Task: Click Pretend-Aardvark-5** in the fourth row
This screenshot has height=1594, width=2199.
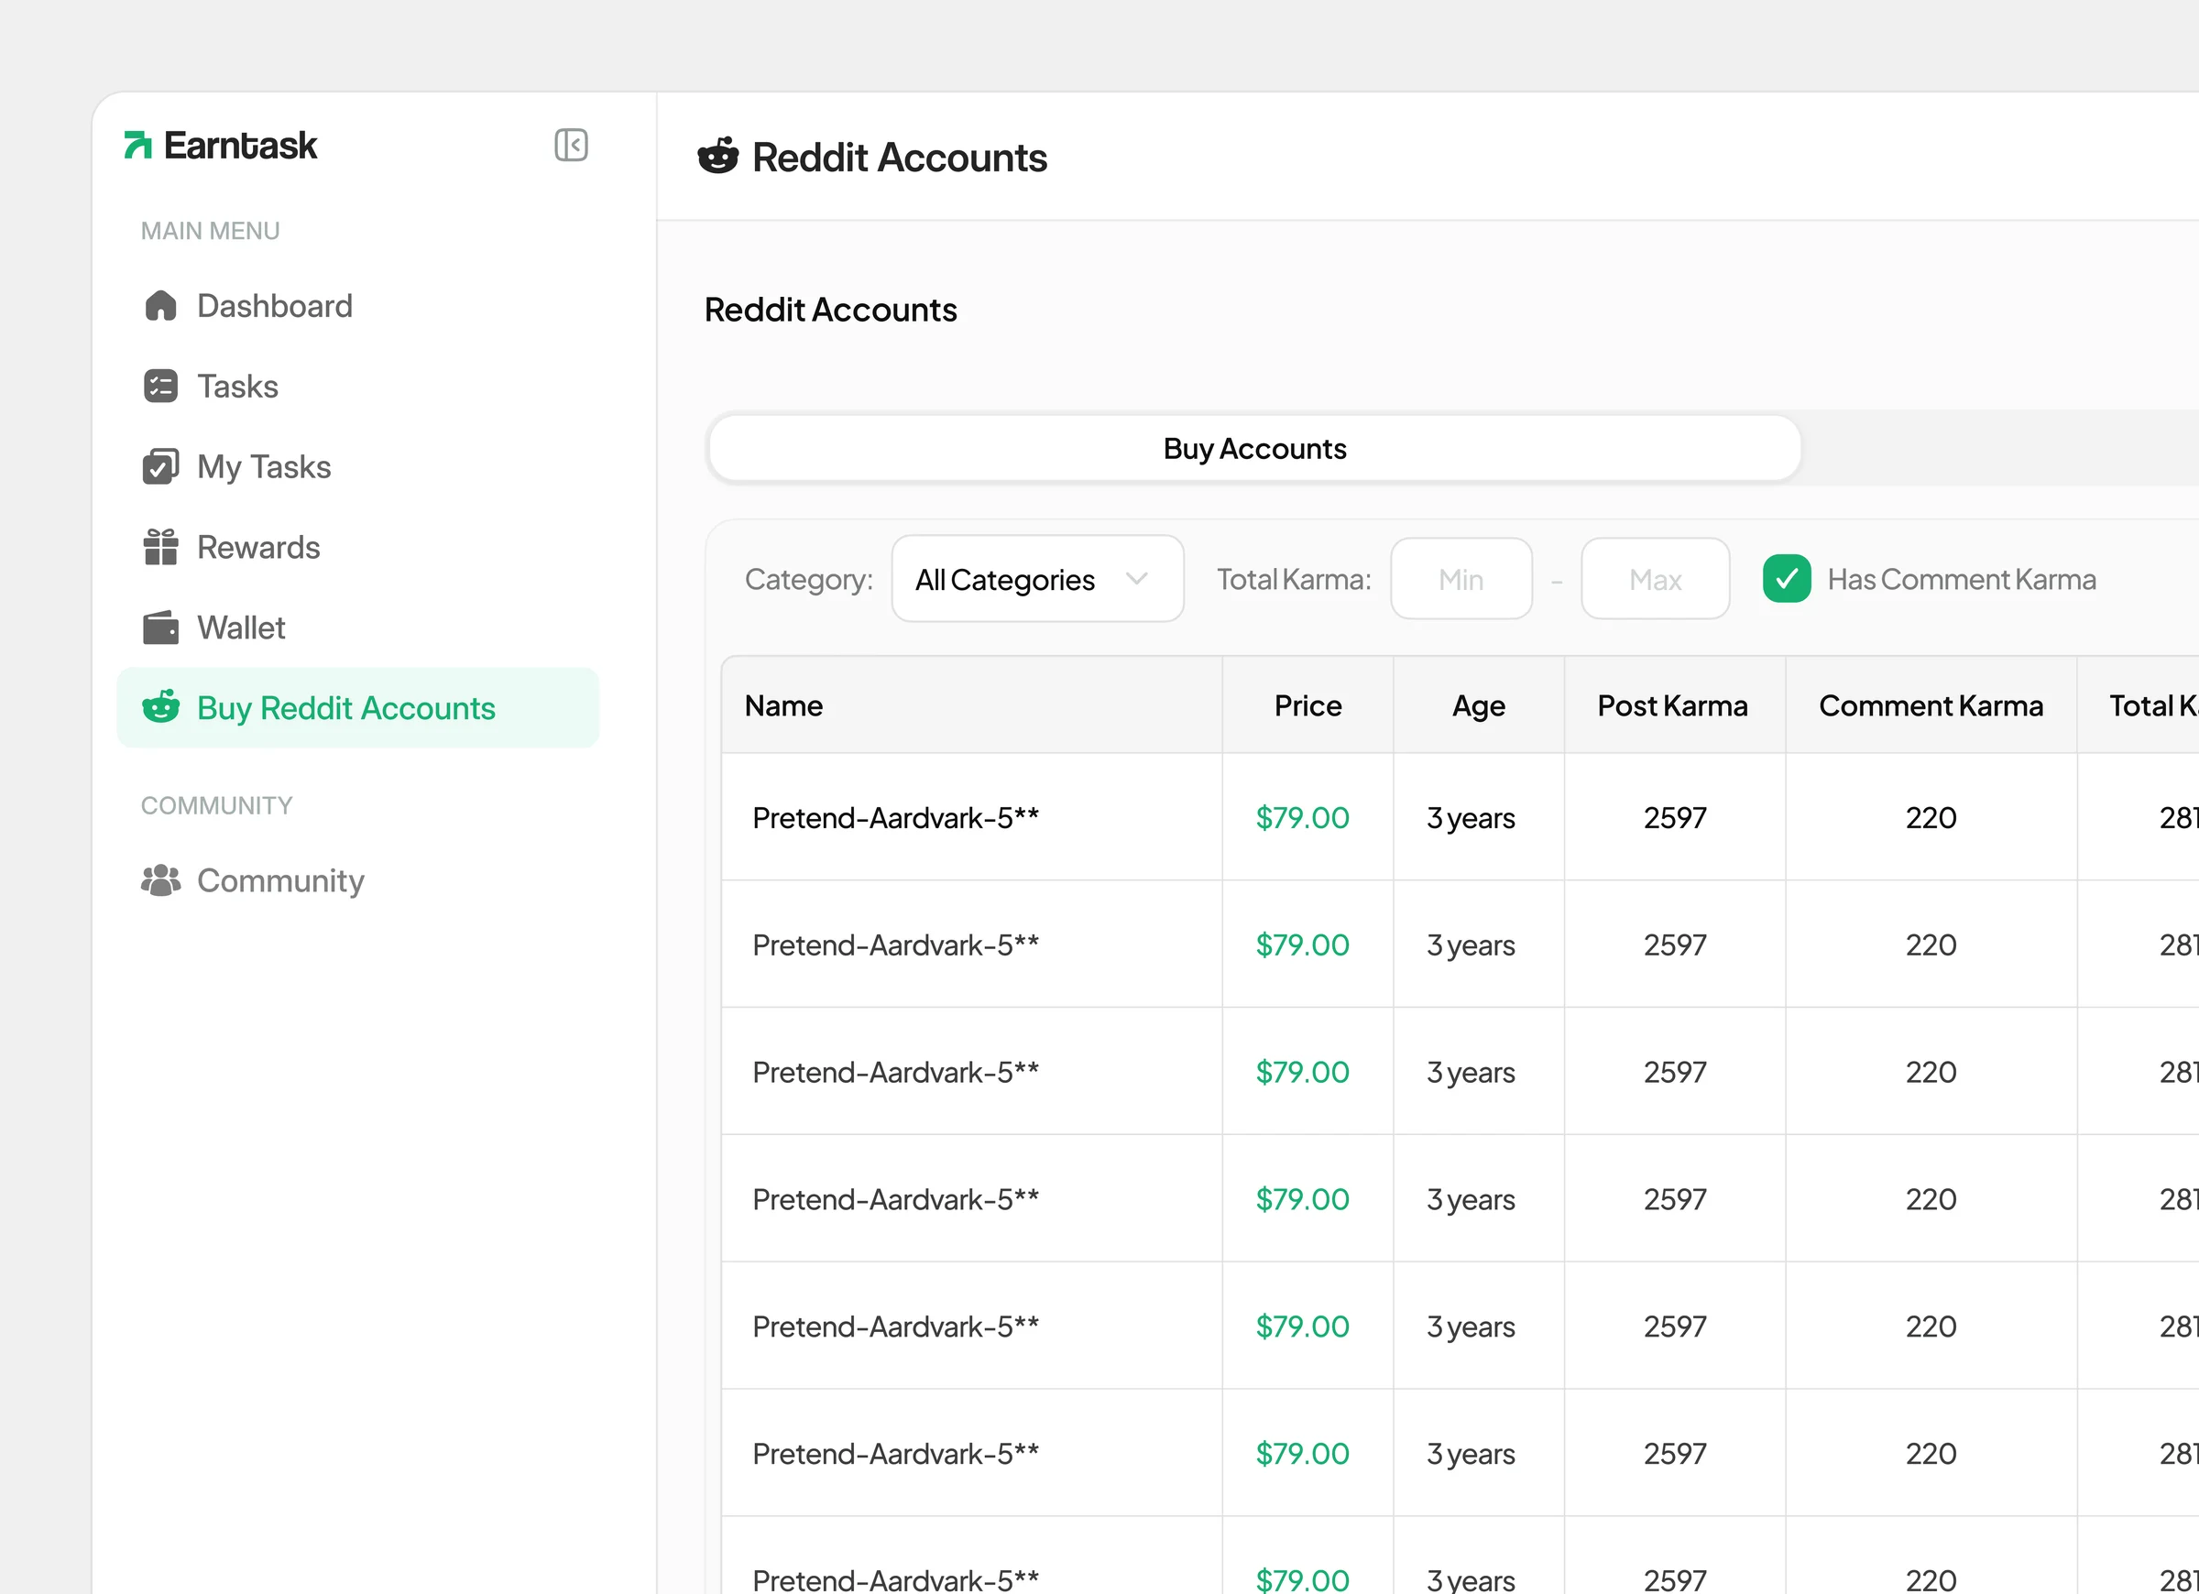Action: pos(896,1198)
